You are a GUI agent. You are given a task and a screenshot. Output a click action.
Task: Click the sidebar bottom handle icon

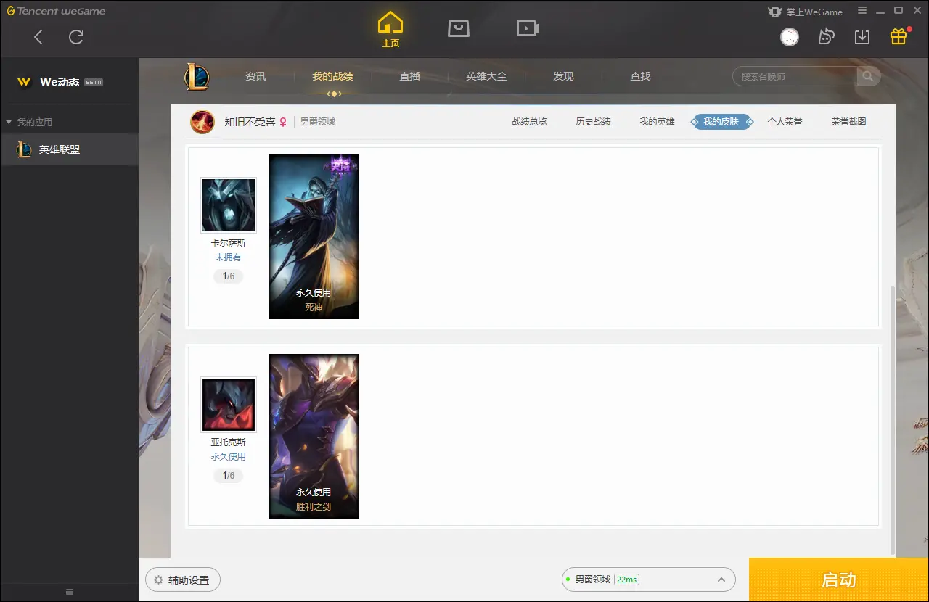click(70, 592)
